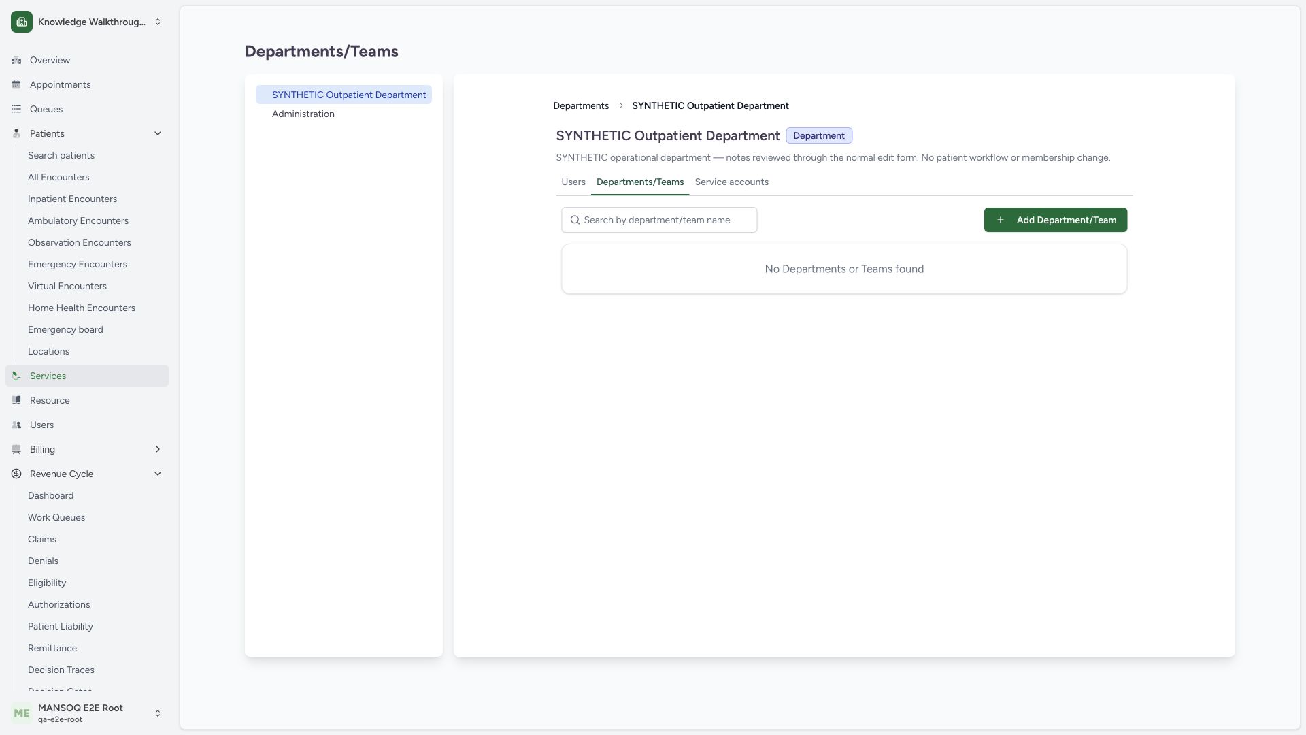Click Add Department/Team button

tap(1056, 220)
